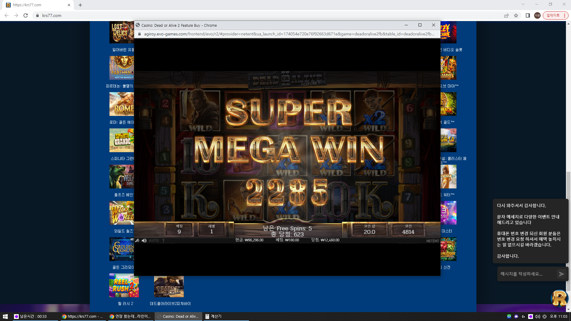Open green-blue chat tray icon
The width and height of the screenshot is (571, 321).
[x=509, y=317]
